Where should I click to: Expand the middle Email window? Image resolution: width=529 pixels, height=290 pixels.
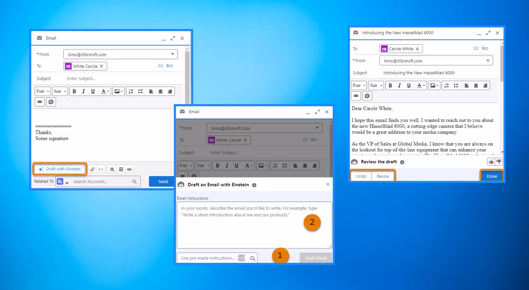tap(317, 112)
